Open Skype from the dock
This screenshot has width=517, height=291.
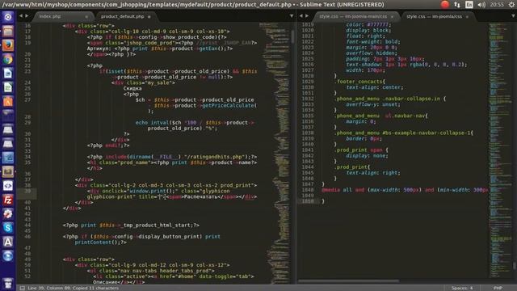pyautogui.click(x=8, y=228)
